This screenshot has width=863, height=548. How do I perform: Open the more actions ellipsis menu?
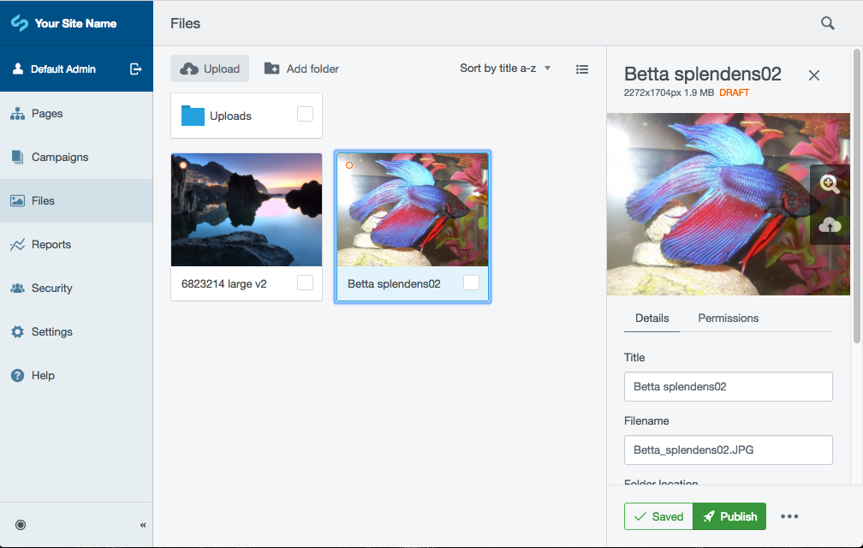point(789,516)
